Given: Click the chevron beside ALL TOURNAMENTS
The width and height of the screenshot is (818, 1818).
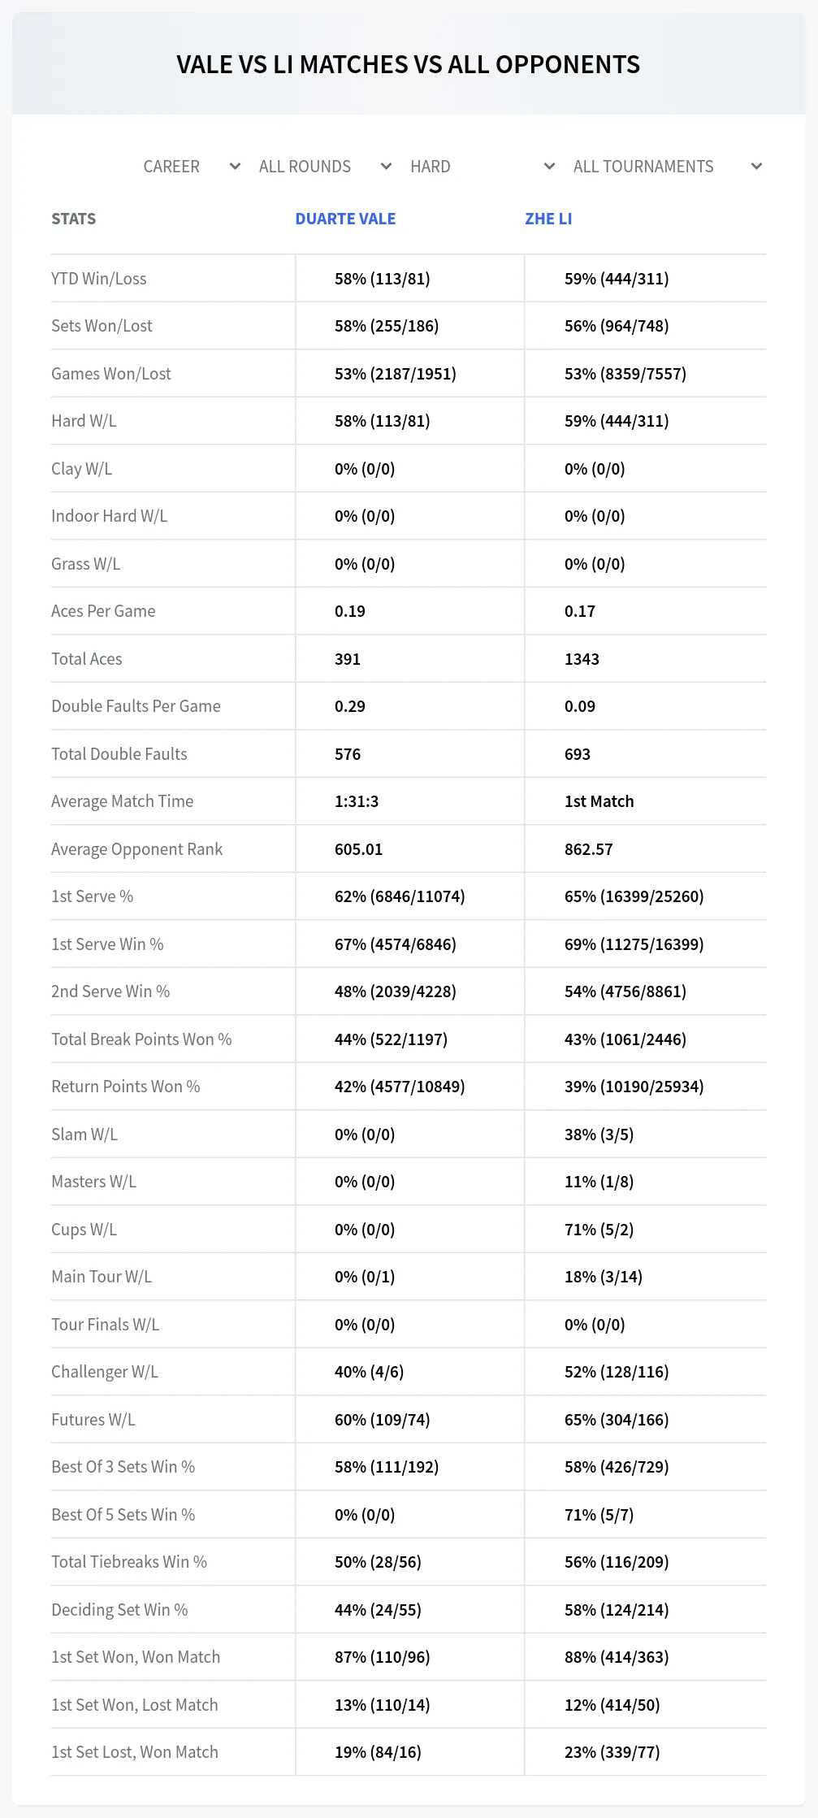Looking at the screenshot, I should pyautogui.click(x=756, y=167).
